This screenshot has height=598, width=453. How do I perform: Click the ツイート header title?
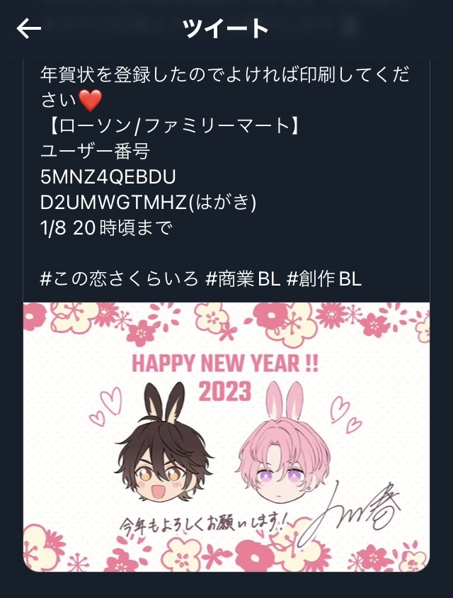(x=226, y=28)
